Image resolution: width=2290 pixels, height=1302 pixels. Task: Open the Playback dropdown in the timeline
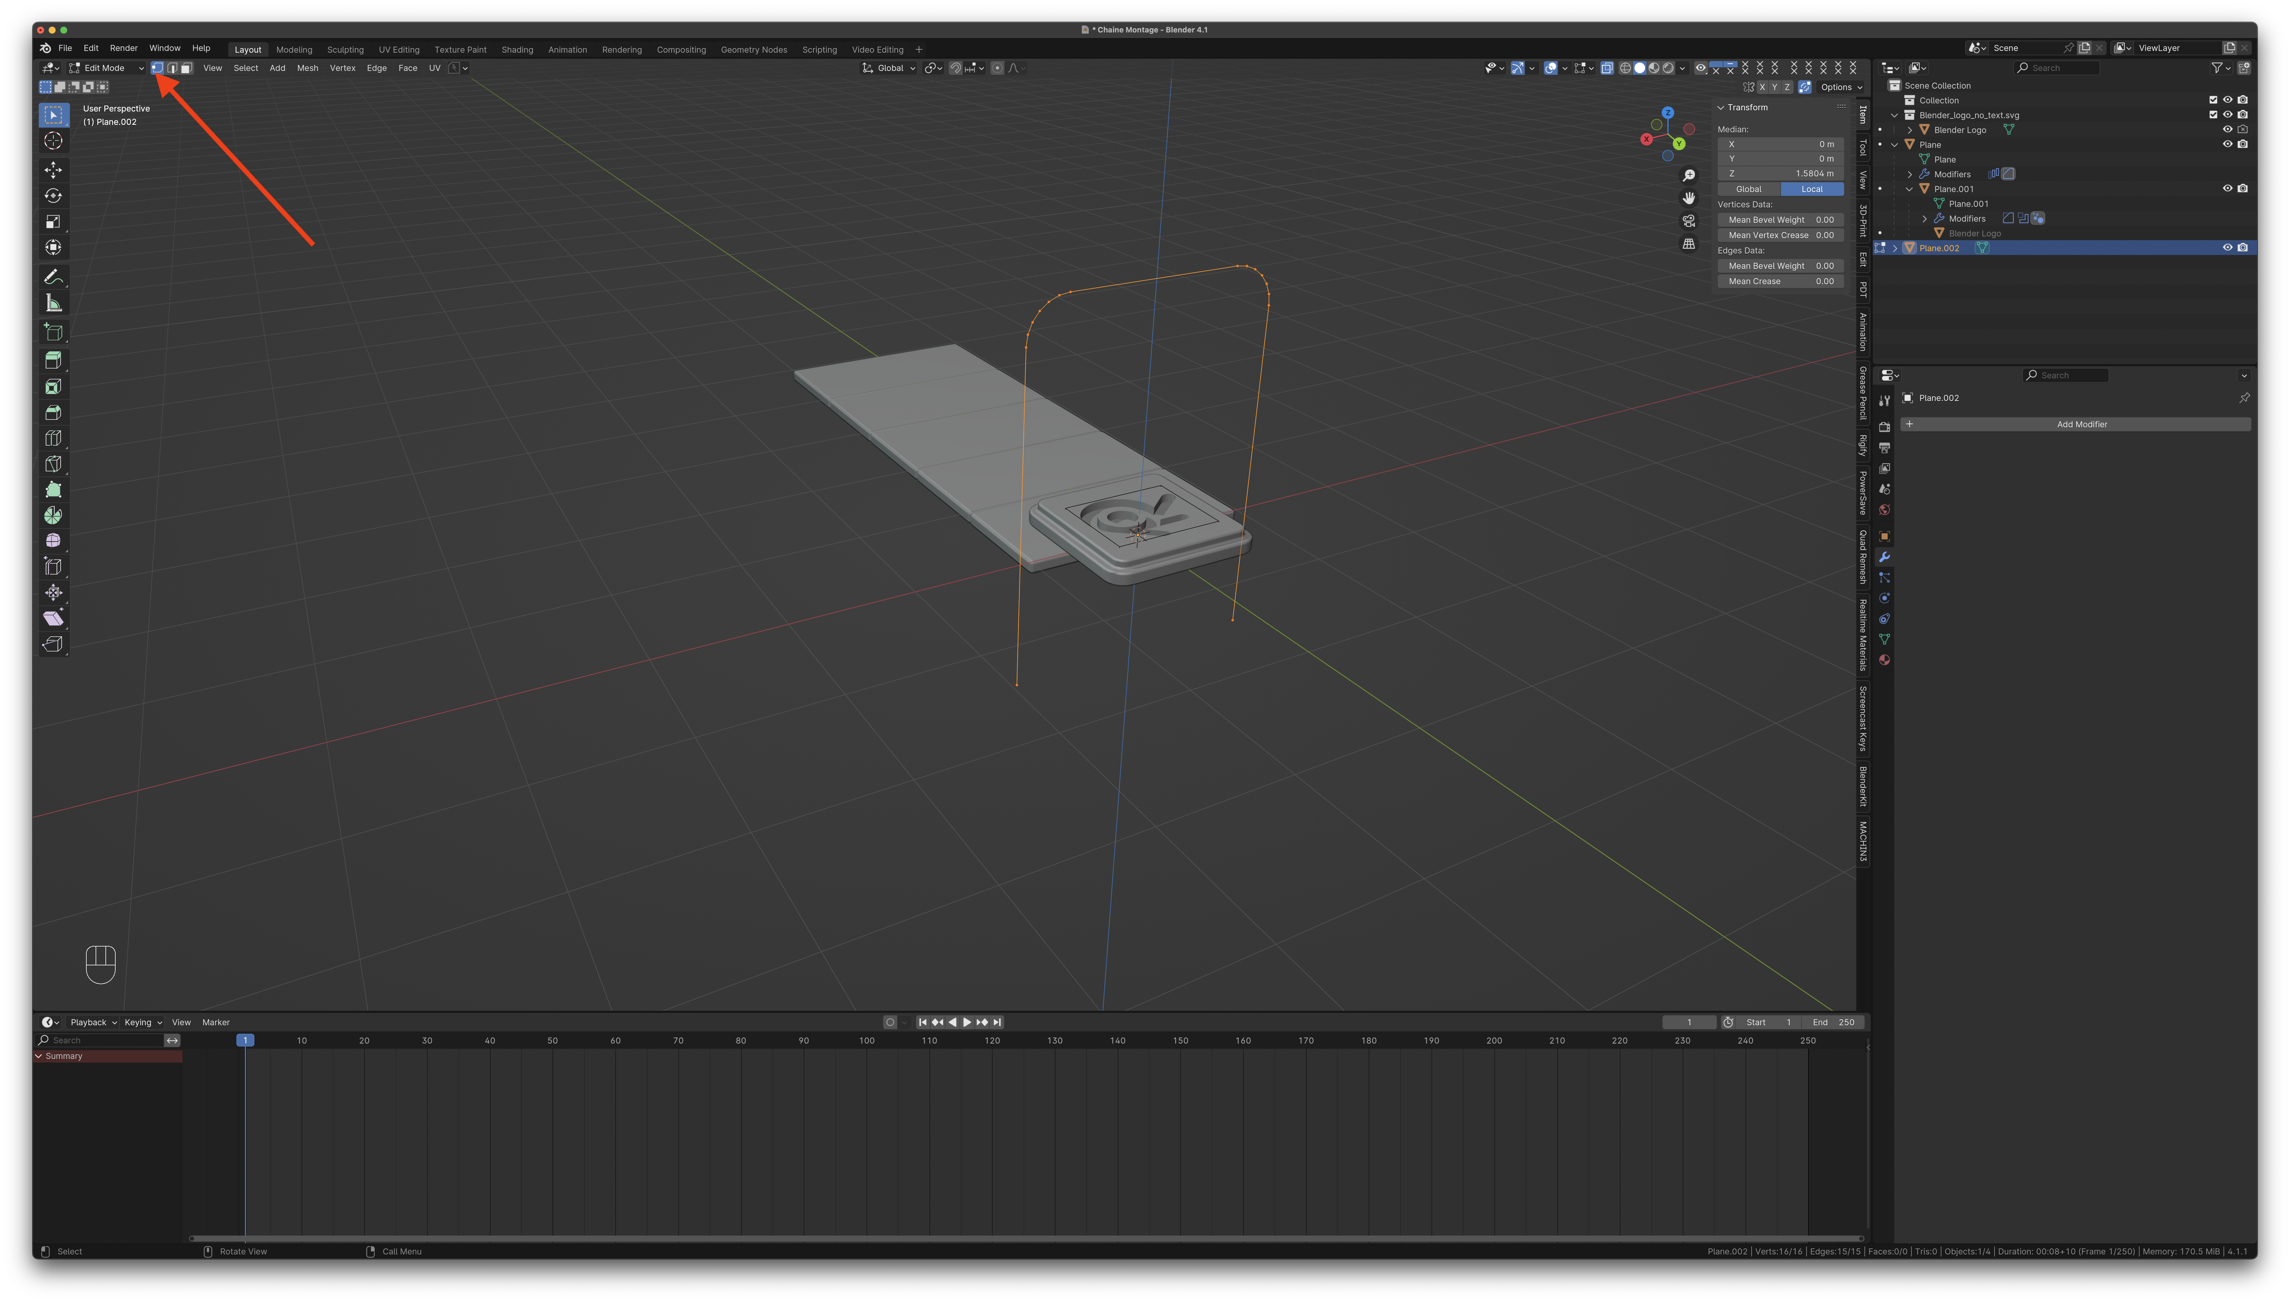point(94,1022)
